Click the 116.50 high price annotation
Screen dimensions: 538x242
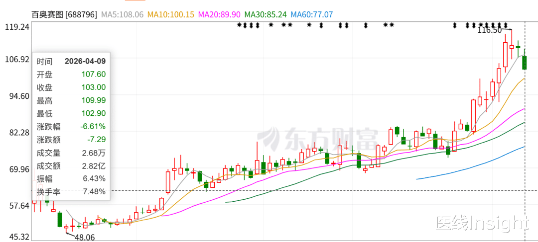490,30
